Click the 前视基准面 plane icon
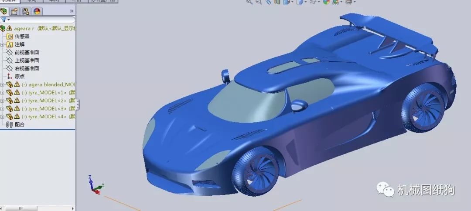The width and height of the screenshot is (471, 211). [10, 53]
